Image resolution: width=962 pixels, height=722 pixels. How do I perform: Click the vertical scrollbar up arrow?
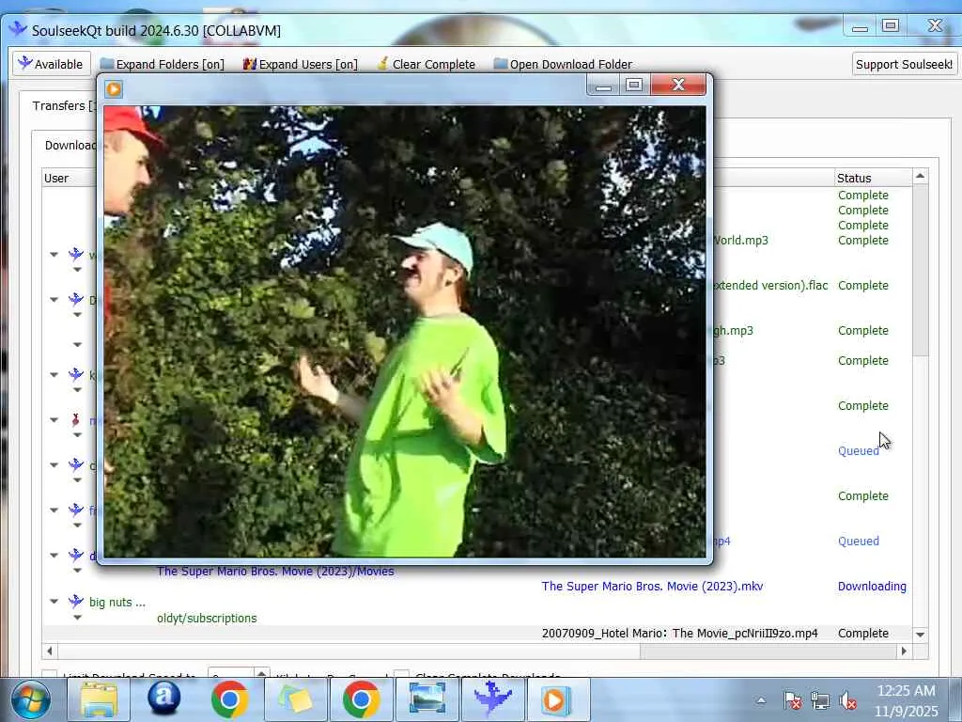click(x=921, y=177)
